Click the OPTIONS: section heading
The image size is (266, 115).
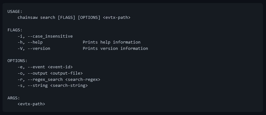(17, 61)
